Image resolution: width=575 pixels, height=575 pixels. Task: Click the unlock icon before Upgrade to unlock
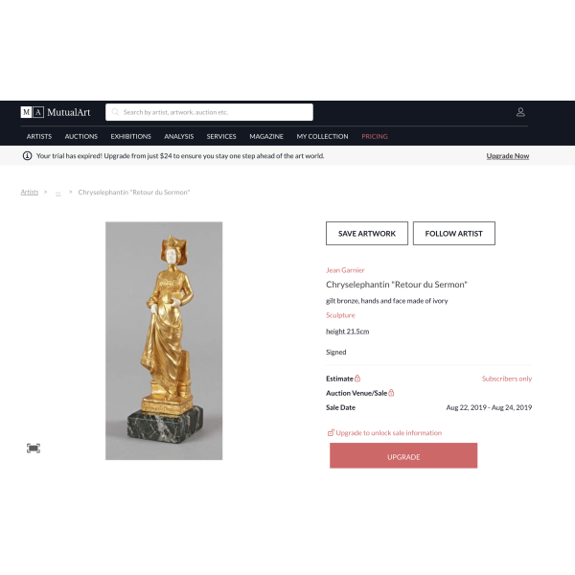(x=331, y=433)
